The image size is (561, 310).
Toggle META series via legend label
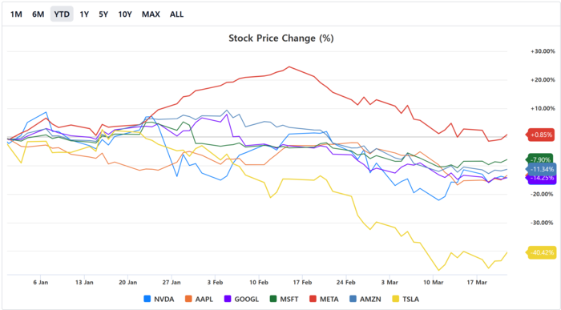pyautogui.click(x=329, y=299)
